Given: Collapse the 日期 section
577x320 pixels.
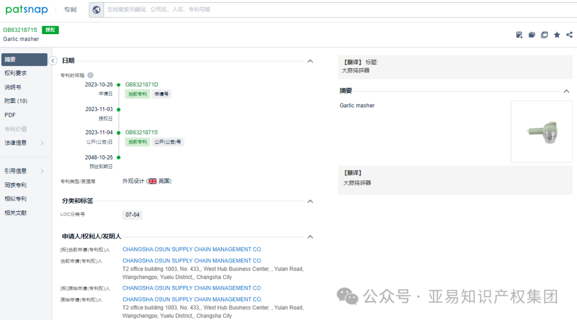Looking at the screenshot, I should [x=310, y=61].
